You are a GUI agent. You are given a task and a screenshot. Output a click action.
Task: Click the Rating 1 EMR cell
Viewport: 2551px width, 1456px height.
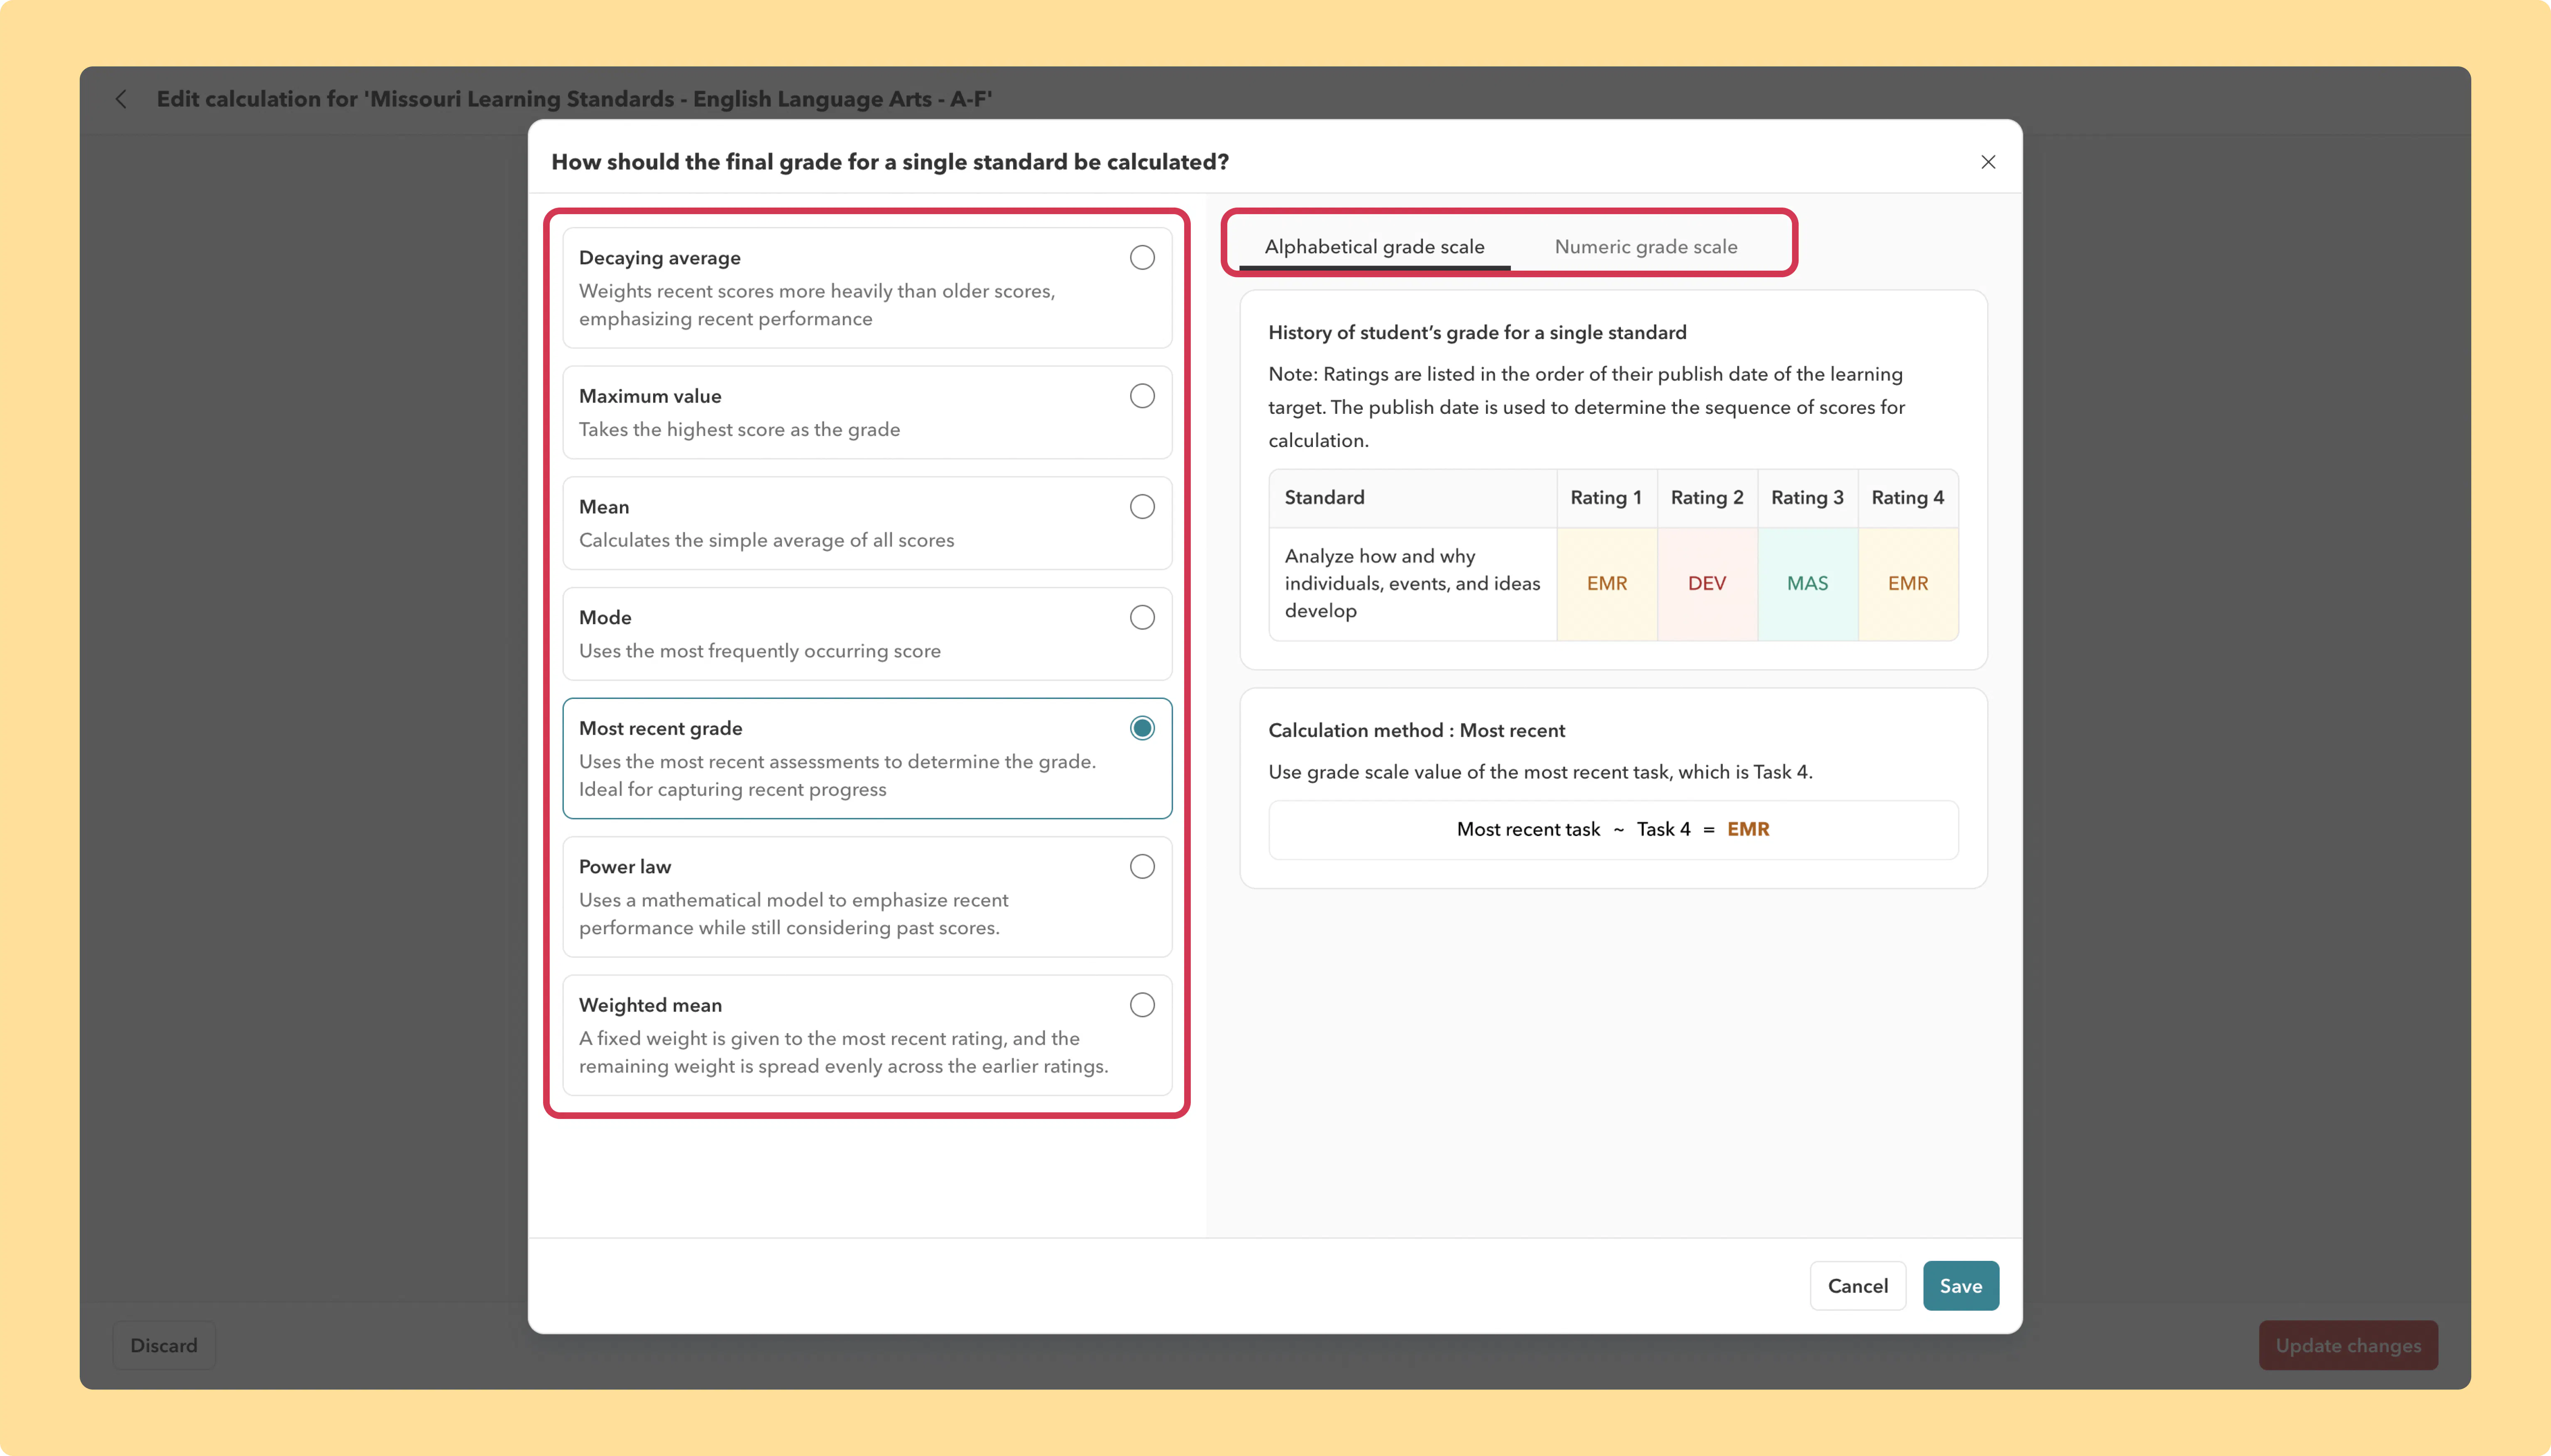coord(1607,584)
